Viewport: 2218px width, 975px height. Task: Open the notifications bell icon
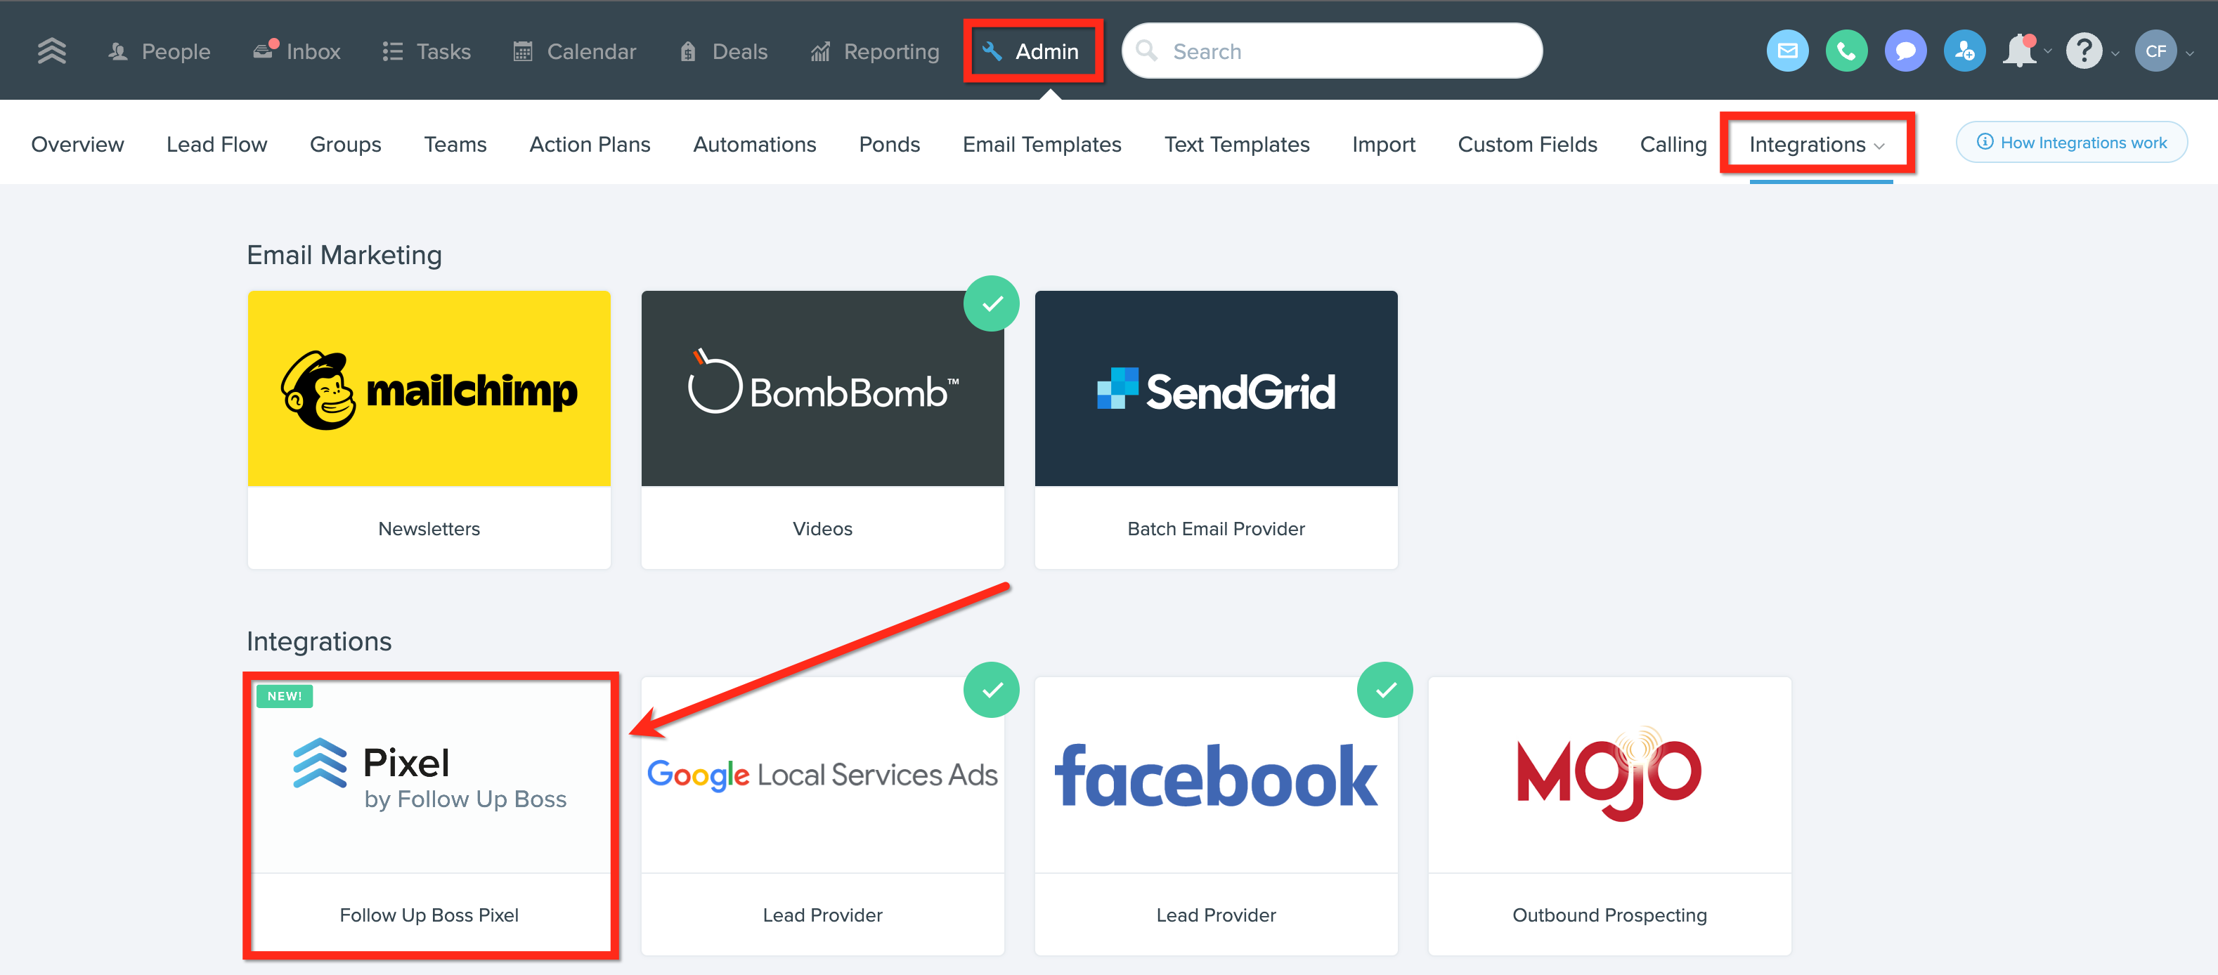(x=2019, y=52)
